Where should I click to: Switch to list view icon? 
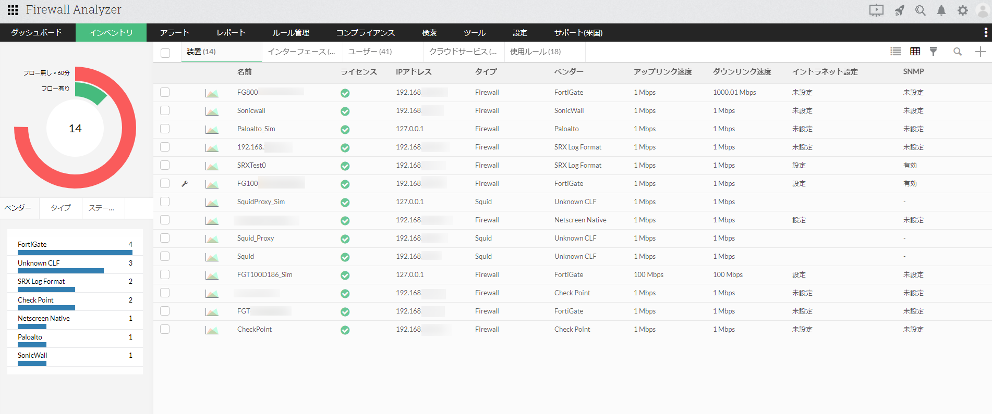896,51
